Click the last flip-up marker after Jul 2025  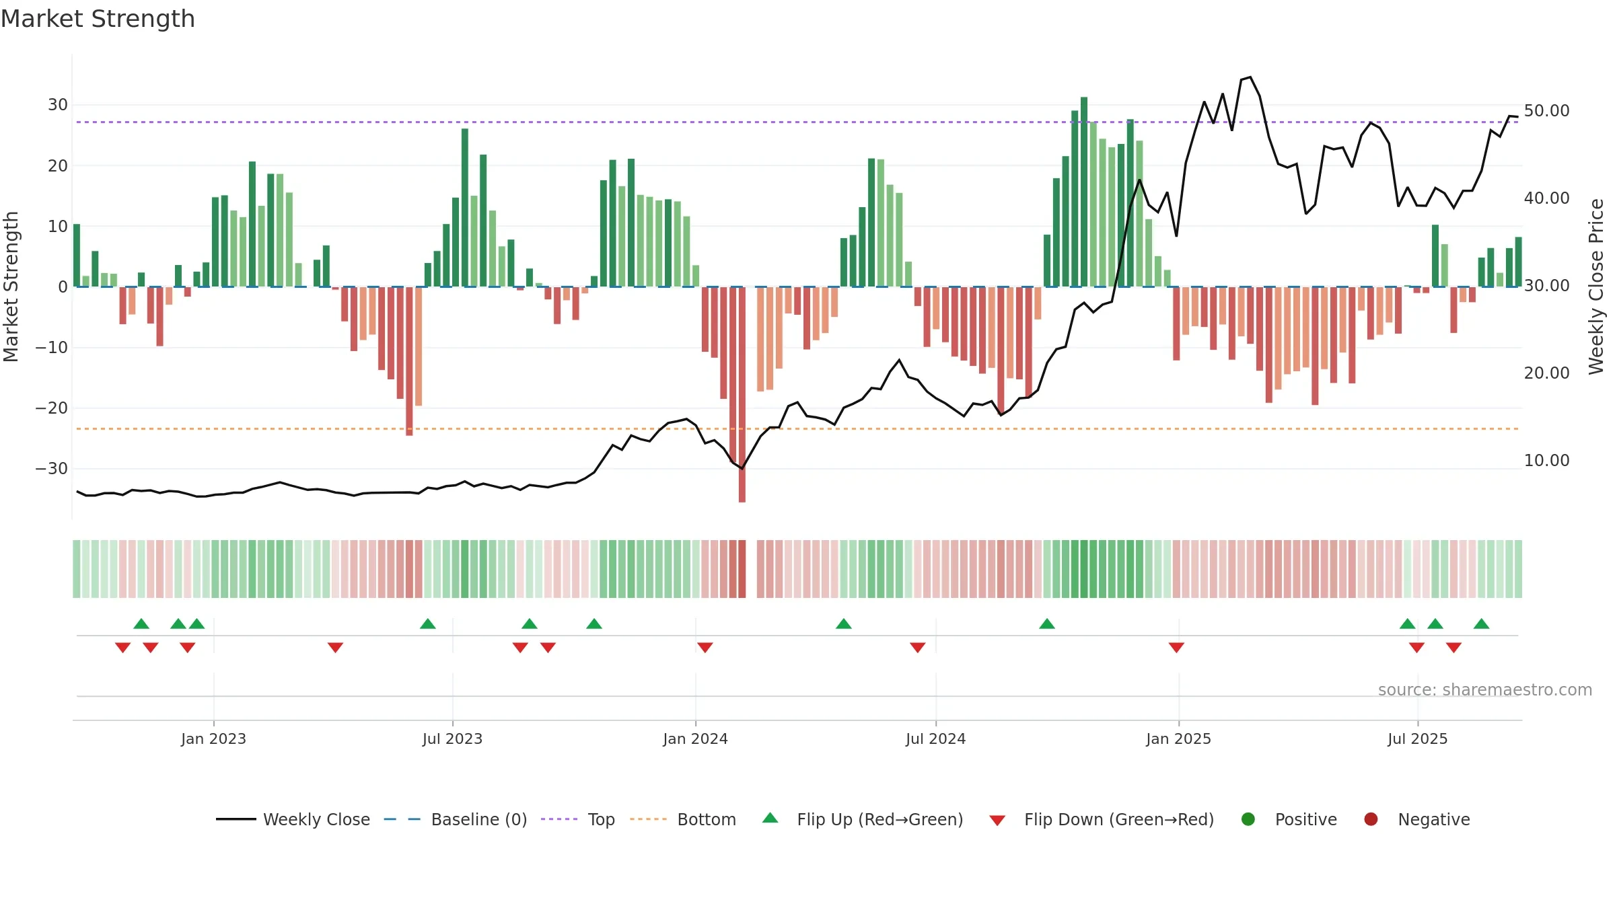pos(1482,623)
